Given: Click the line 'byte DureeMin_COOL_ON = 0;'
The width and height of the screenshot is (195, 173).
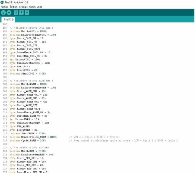Looking at the screenshot, I should (29, 56).
